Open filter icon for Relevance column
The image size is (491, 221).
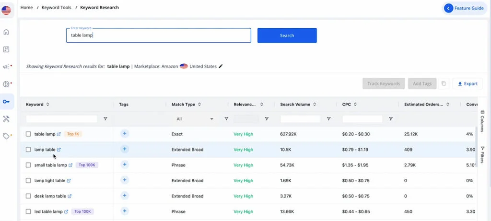coord(267,119)
